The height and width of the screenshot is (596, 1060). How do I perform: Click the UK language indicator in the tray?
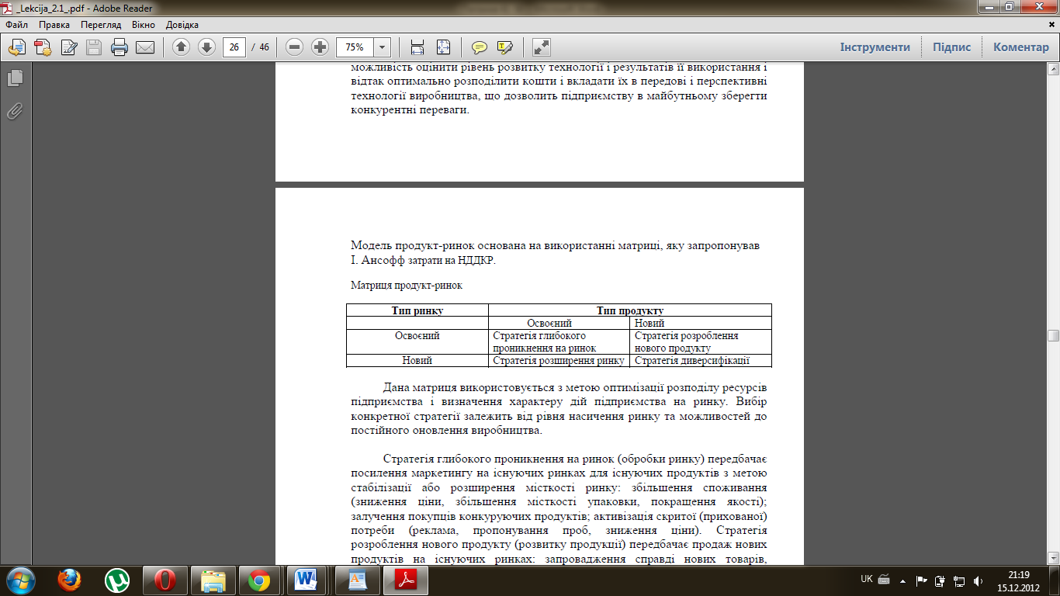click(x=867, y=579)
